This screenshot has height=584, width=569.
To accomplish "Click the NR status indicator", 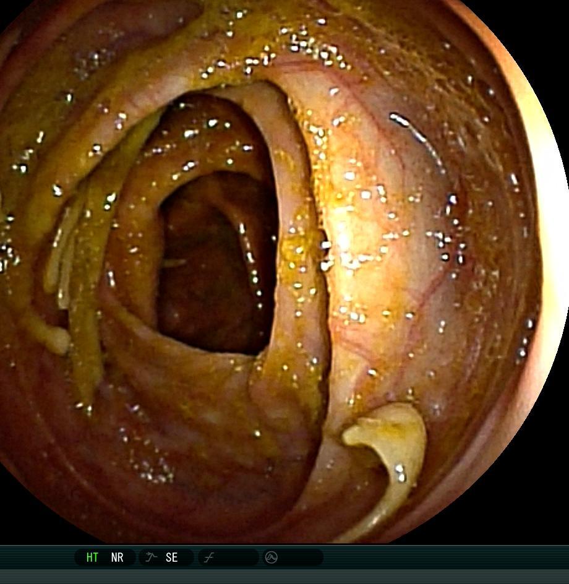I will [117, 557].
